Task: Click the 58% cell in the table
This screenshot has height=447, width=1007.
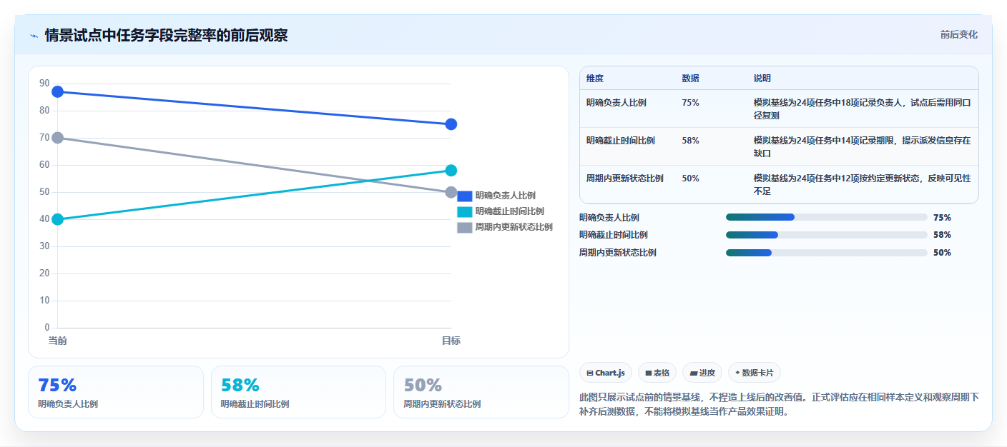Action: (691, 141)
